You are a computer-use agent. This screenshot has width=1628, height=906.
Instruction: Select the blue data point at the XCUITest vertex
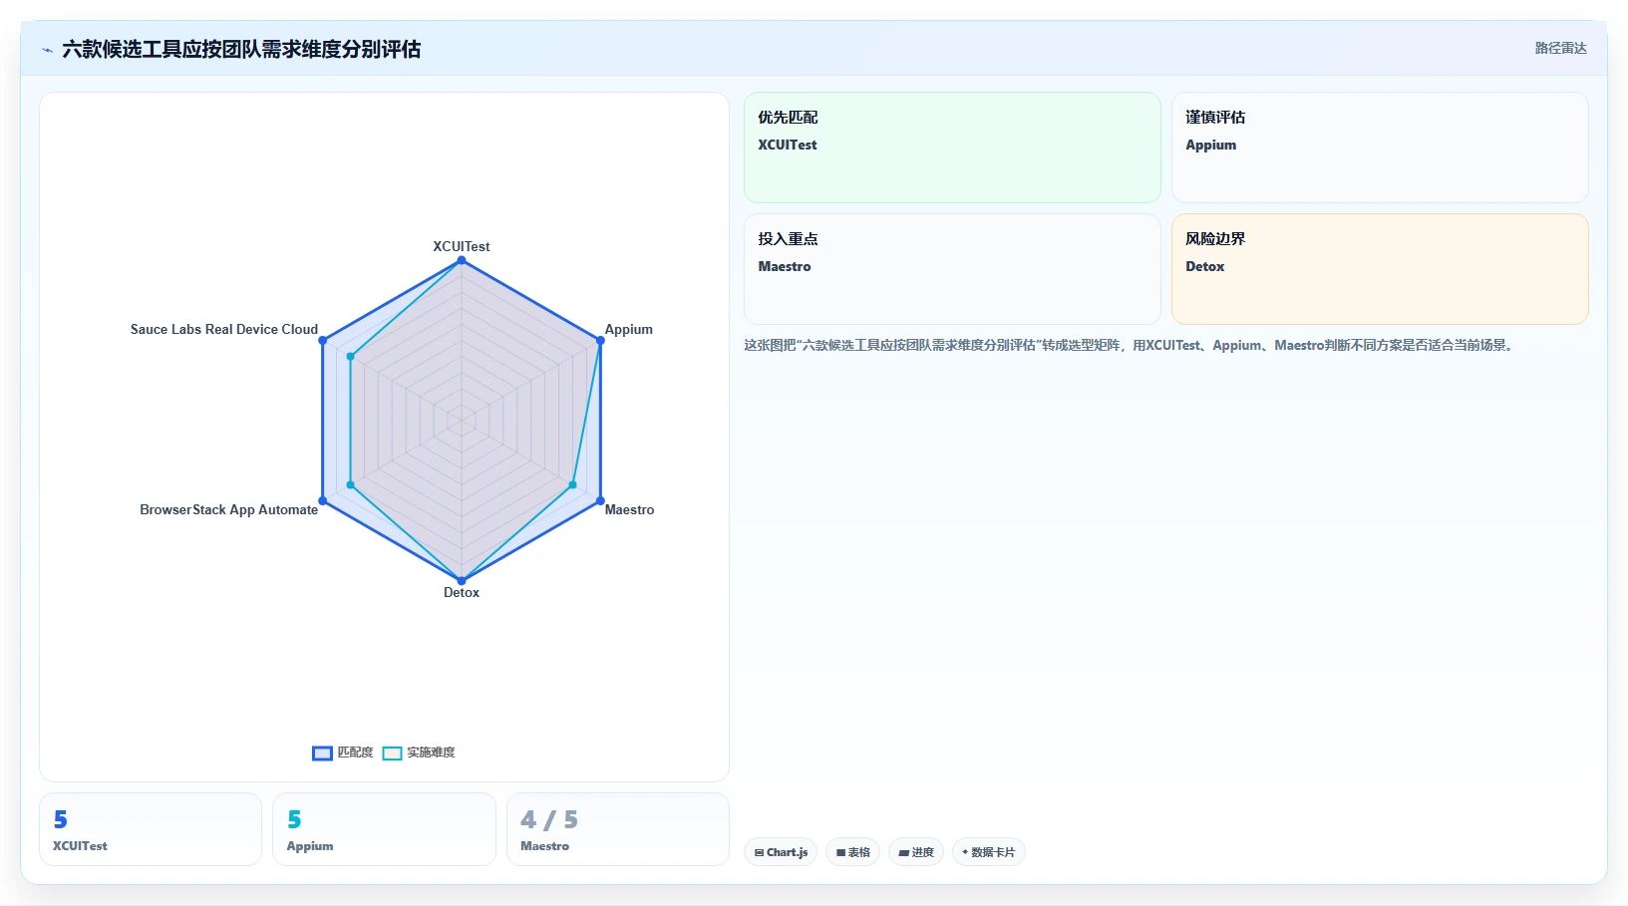[462, 260]
